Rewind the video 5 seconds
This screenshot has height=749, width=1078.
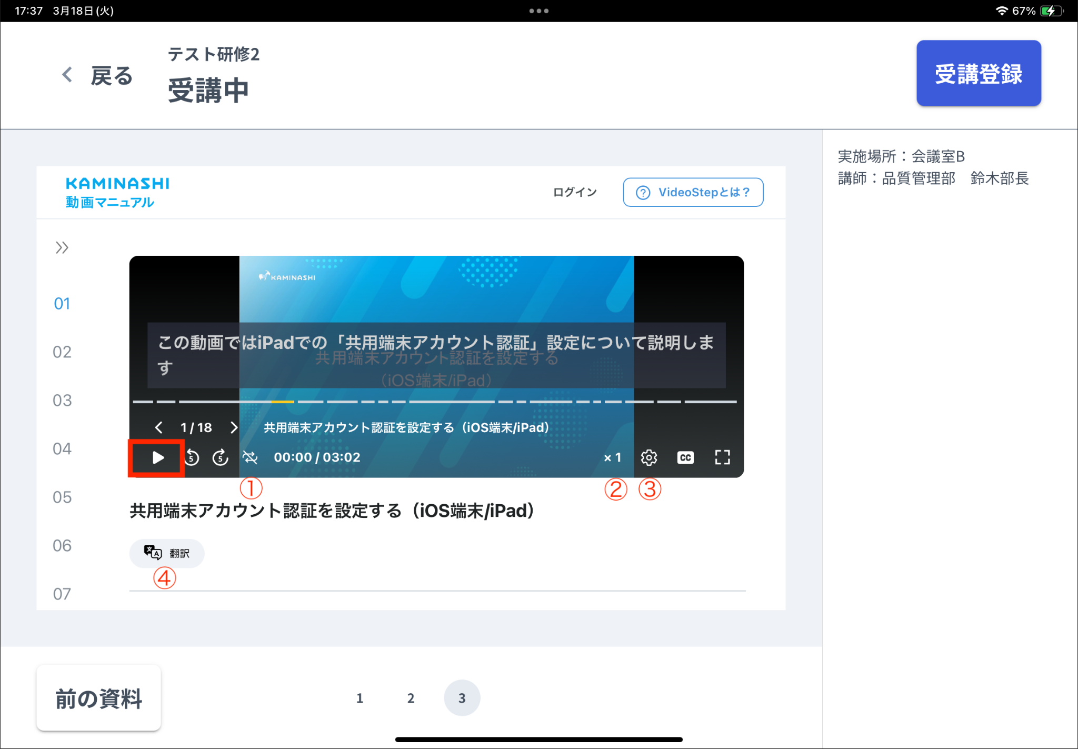click(192, 457)
